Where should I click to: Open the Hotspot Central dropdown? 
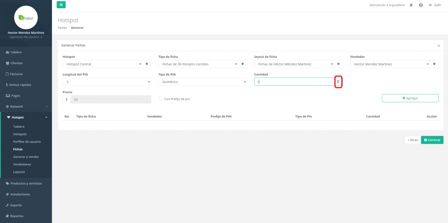(x=102, y=64)
